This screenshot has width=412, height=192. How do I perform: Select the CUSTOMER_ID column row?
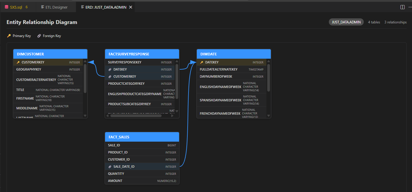(x=142, y=160)
